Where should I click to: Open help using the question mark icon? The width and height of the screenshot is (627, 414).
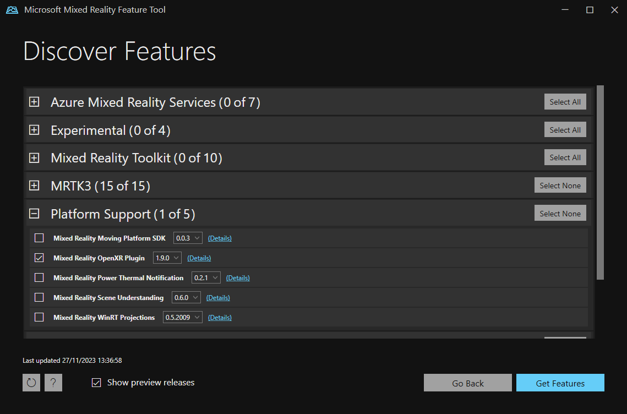tap(53, 382)
